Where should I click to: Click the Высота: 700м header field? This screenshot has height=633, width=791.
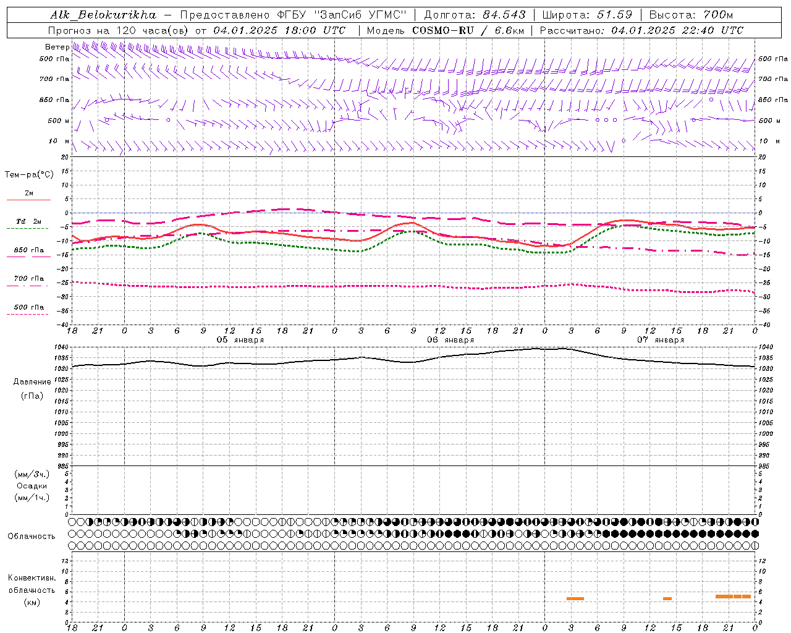[692, 15]
